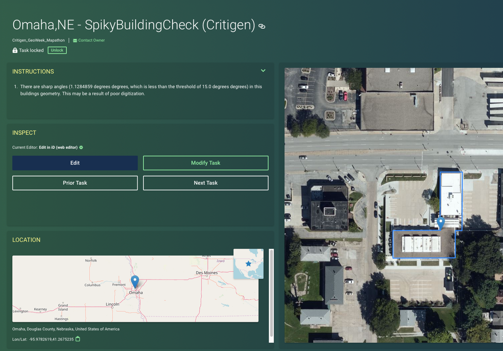Click Fremont label on location map
Screen dimensions: 503x351
point(119,285)
